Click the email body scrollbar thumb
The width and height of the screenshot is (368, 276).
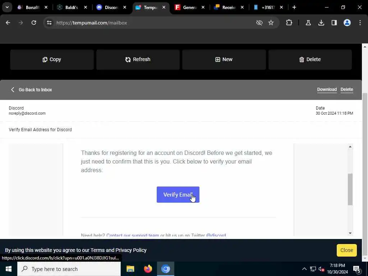(350, 189)
